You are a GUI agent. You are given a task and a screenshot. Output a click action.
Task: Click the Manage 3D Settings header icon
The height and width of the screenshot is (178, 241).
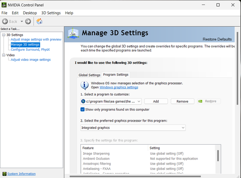[x=74, y=34]
